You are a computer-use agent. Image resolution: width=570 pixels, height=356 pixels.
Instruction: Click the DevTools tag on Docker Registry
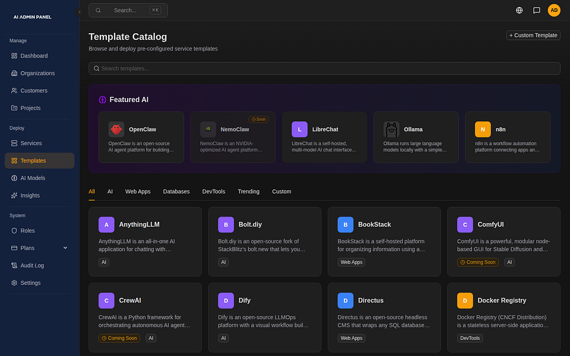[x=470, y=338]
